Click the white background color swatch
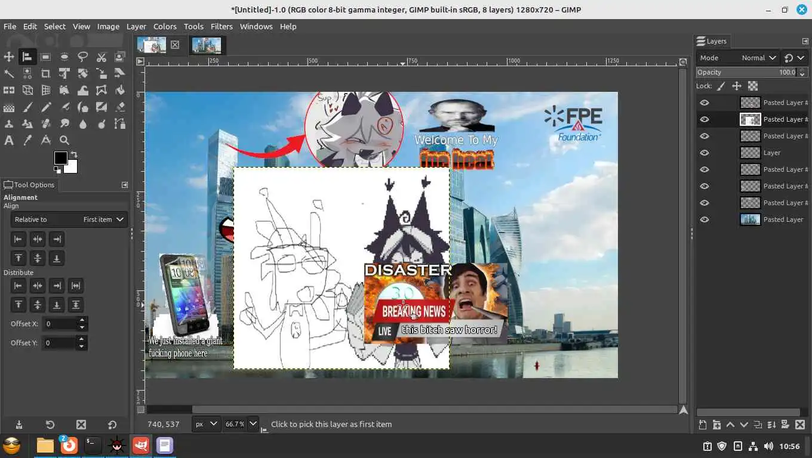812x458 pixels. click(72, 168)
